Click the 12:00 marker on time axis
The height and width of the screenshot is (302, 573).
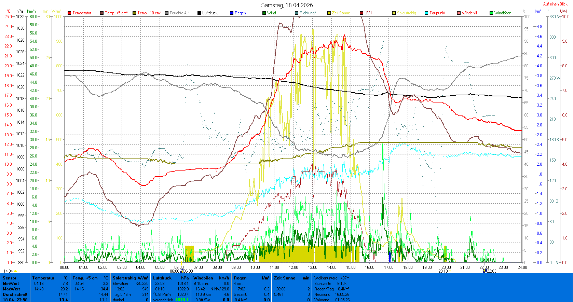(x=293, y=267)
